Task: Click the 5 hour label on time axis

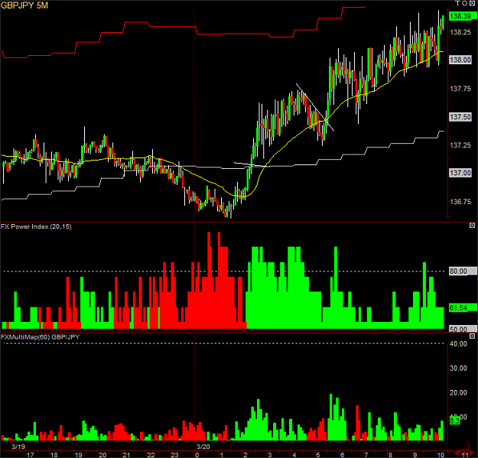Action: coord(318,455)
